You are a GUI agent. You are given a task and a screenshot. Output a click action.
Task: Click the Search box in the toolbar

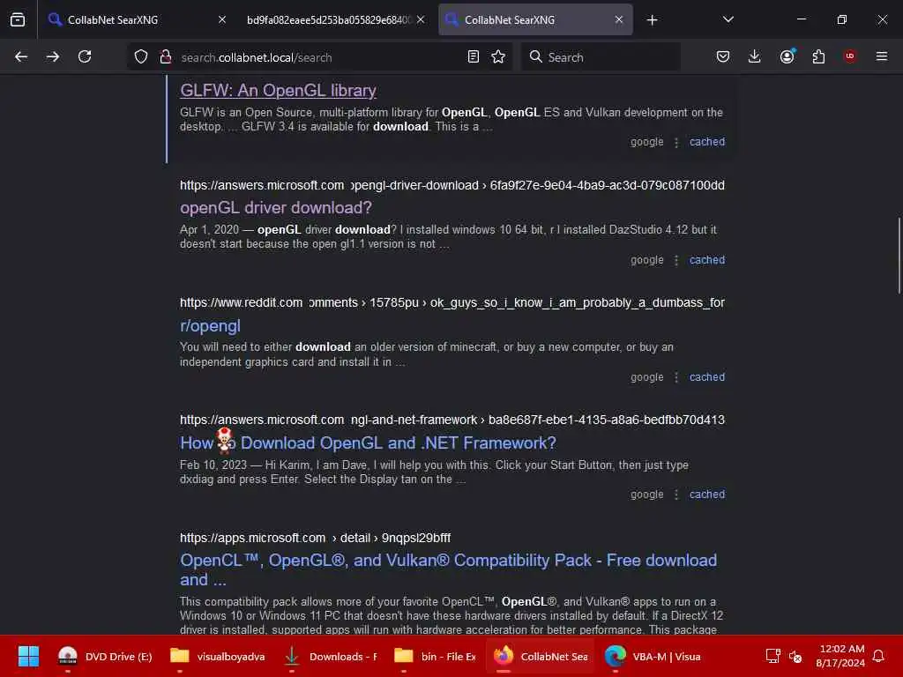click(601, 57)
